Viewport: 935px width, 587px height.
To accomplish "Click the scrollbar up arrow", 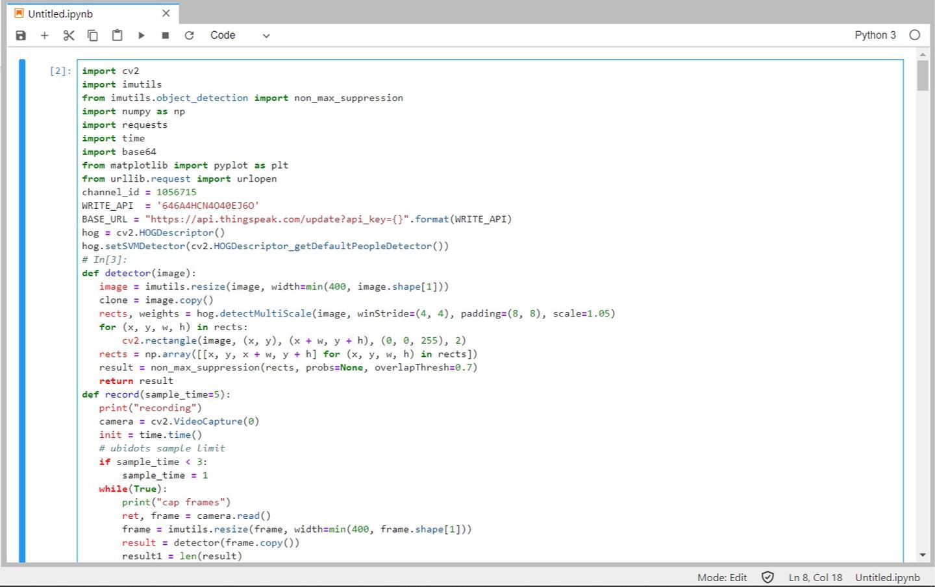I will click(x=923, y=54).
